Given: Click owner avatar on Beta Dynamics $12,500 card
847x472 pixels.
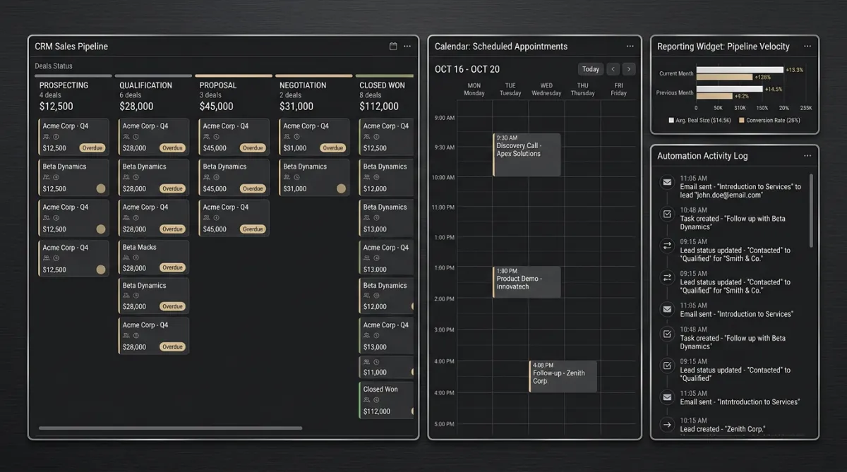Looking at the screenshot, I should 101,188.
